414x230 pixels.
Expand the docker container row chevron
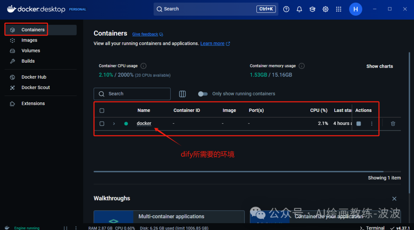(x=114, y=124)
